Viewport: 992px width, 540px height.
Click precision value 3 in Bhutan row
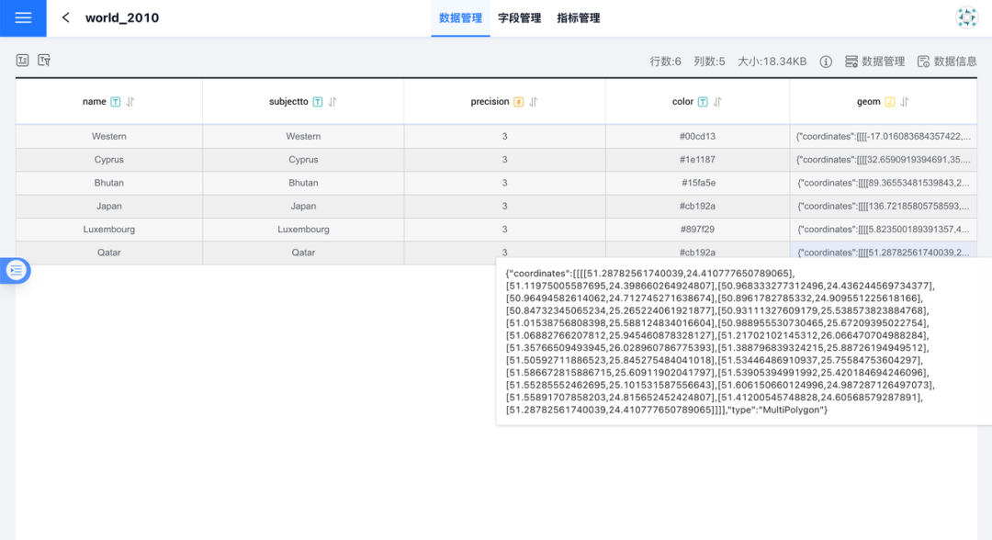click(x=505, y=183)
